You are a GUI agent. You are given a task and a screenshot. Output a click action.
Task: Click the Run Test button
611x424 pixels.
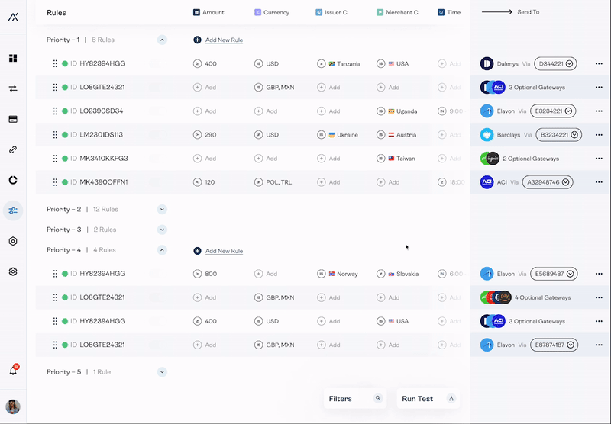click(x=428, y=398)
